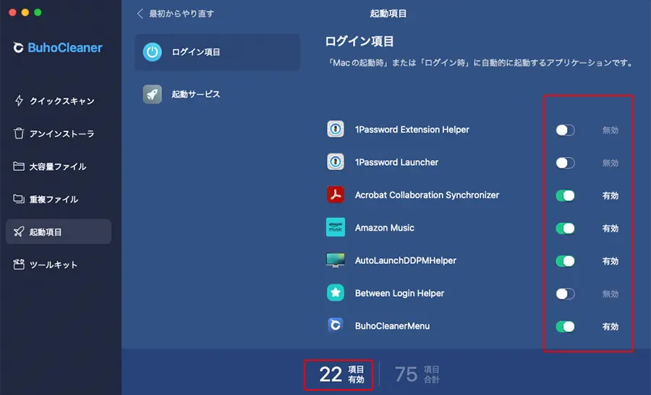This screenshot has width=651, height=395.
Task: Select 起動項目 in the sidebar
Action: click(59, 232)
